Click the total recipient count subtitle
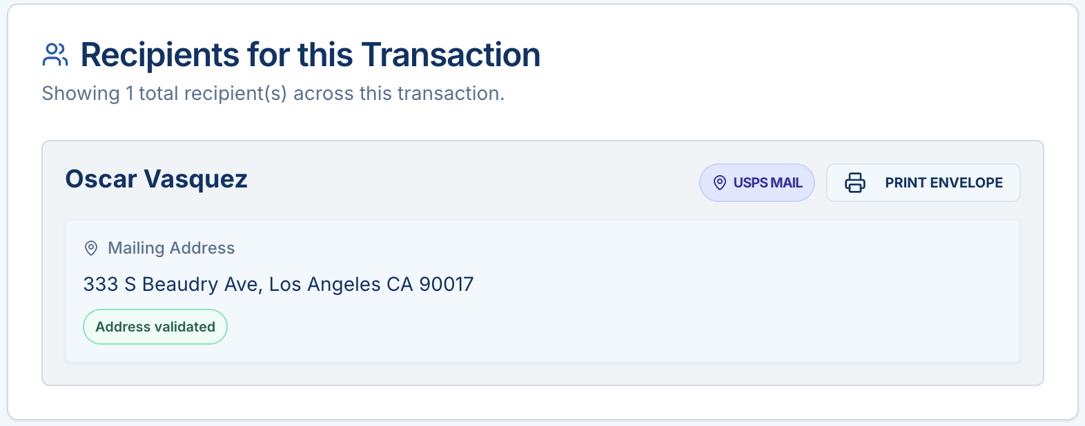The height and width of the screenshot is (426, 1085). click(273, 94)
